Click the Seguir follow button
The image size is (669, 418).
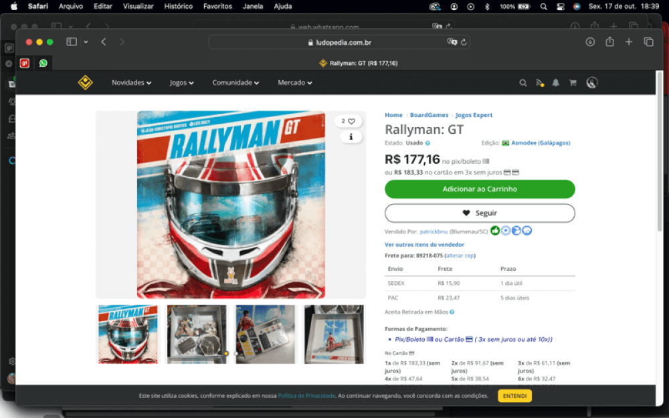tap(480, 213)
